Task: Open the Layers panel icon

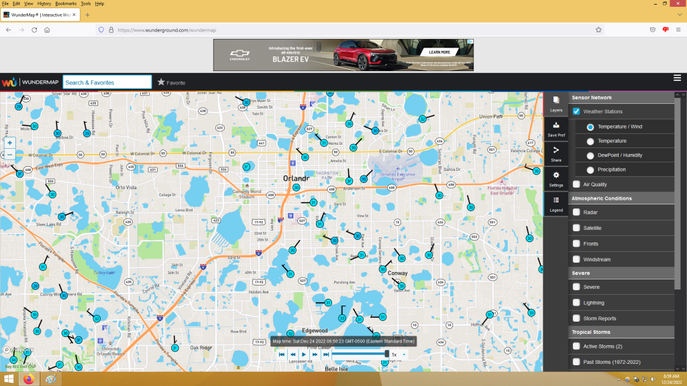Action: pyautogui.click(x=556, y=103)
